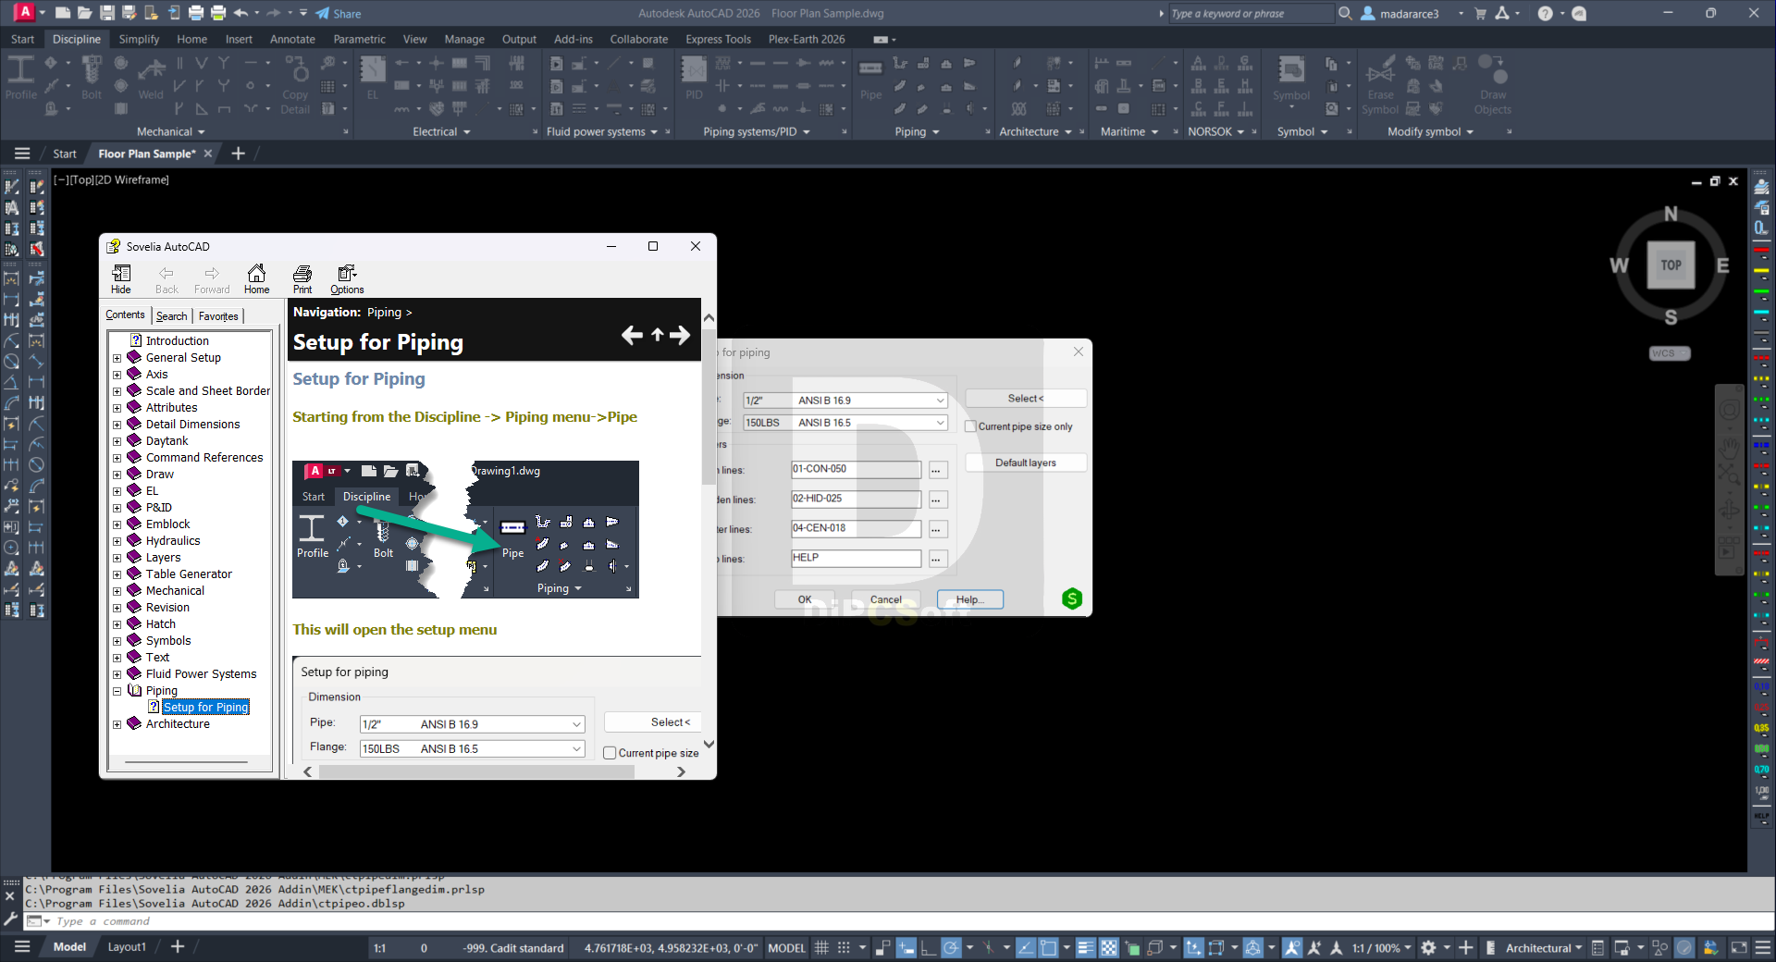Click the 01-CON-050 layer field
The image size is (1776, 962).
point(856,469)
